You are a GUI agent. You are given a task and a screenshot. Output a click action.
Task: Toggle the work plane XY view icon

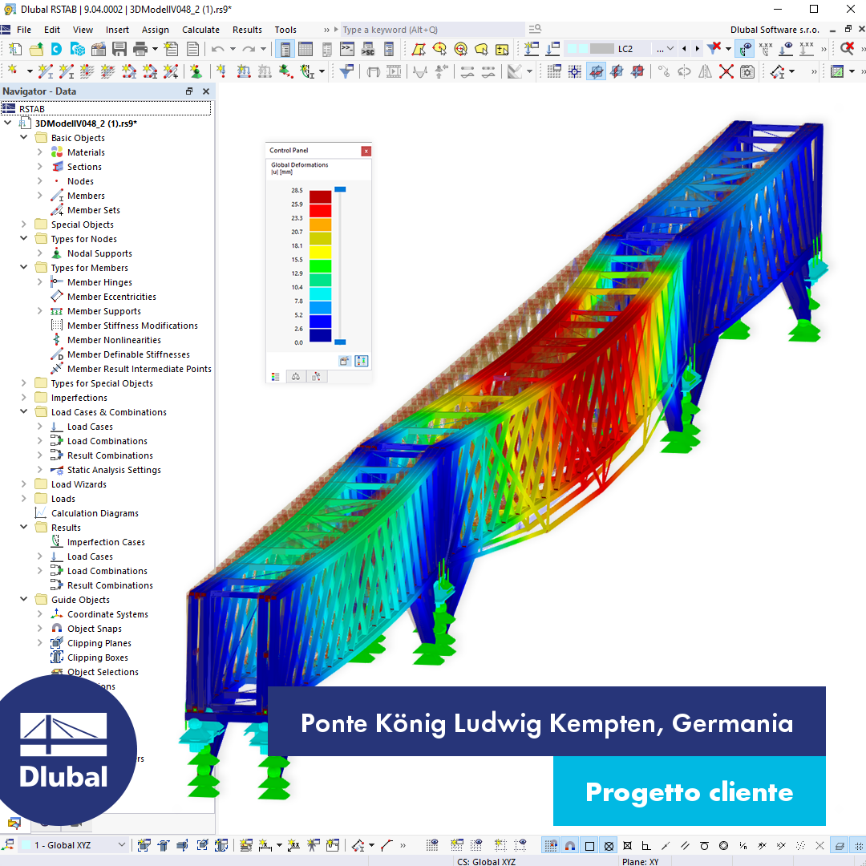point(595,71)
